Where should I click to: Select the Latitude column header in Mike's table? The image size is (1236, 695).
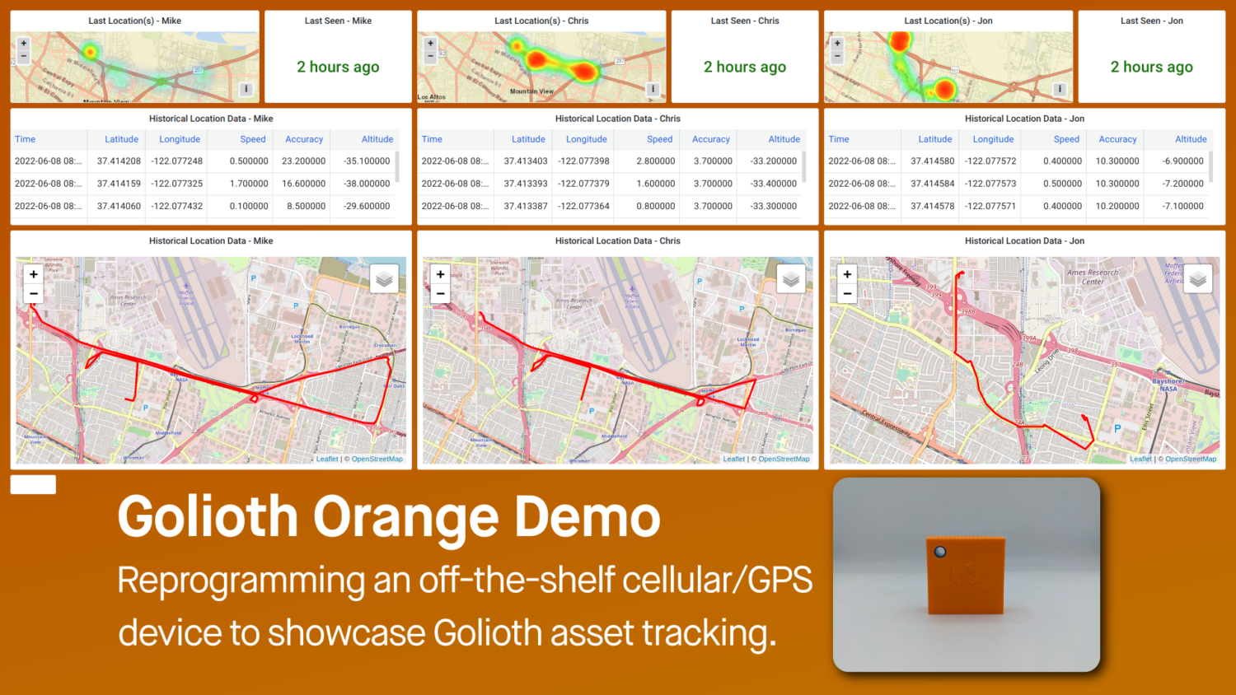(x=121, y=139)
